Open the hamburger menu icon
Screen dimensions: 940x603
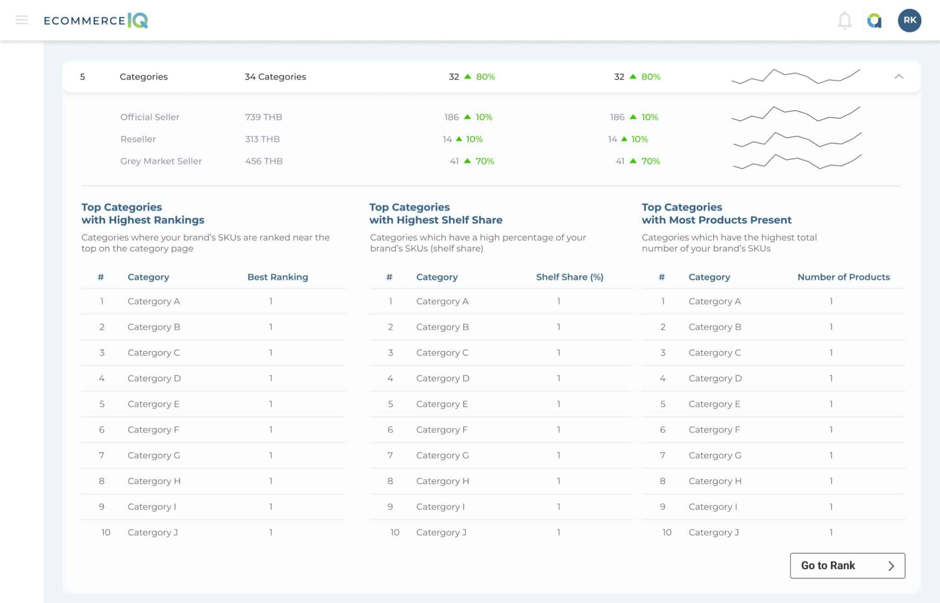click(x=22, y=20)
